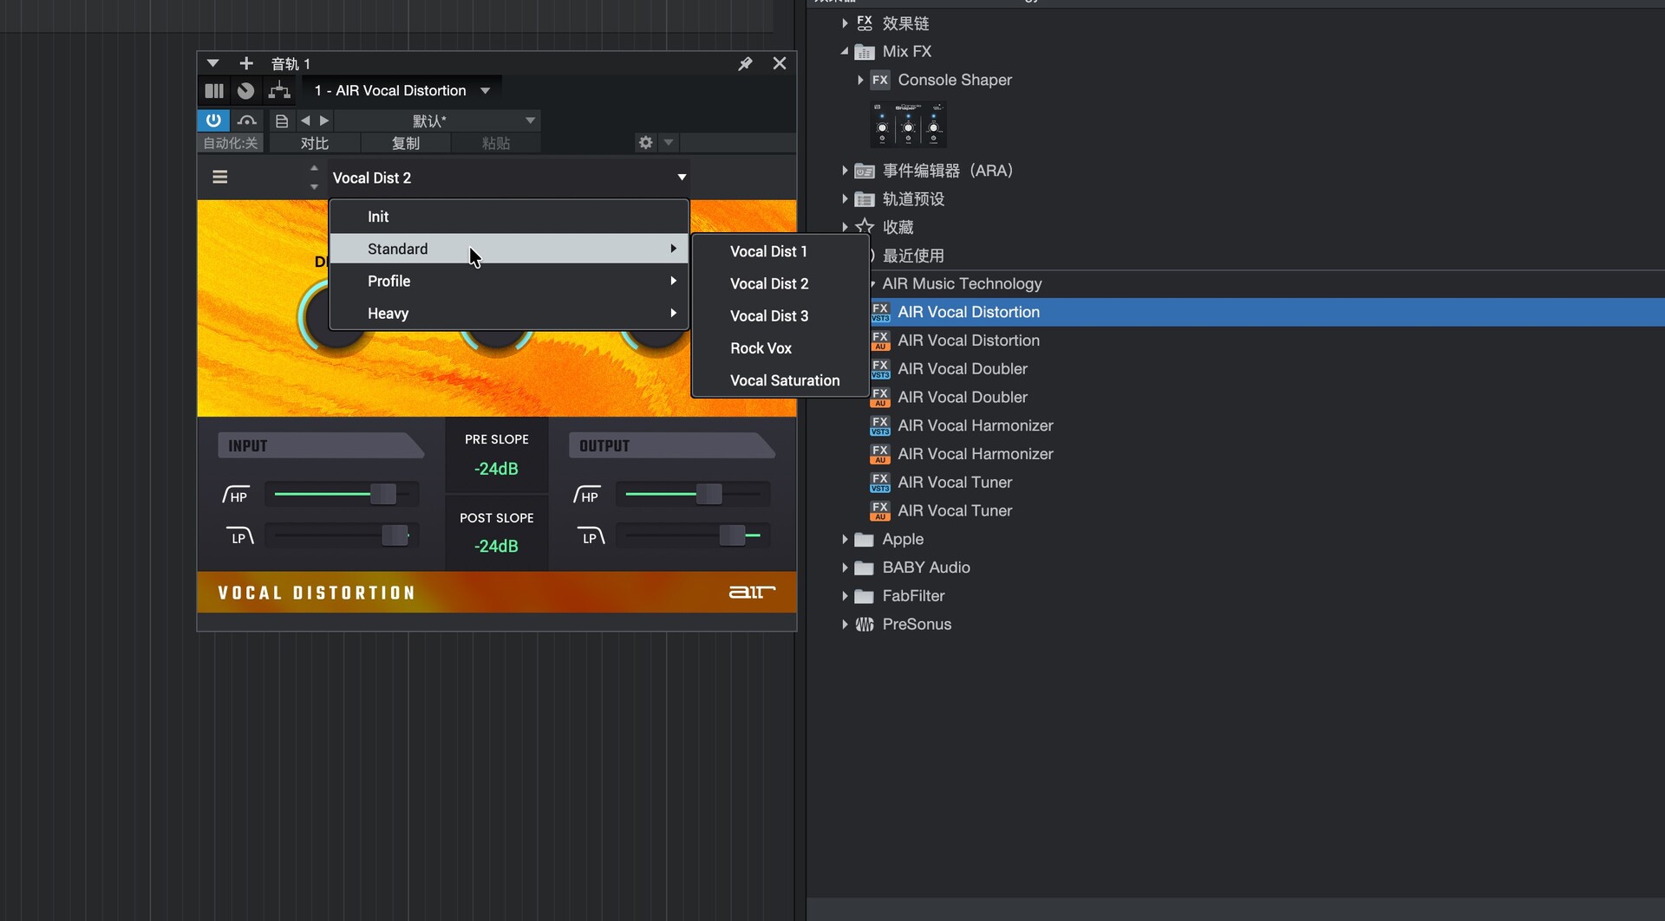Click the input HP filter slider

tap(383, 494)
